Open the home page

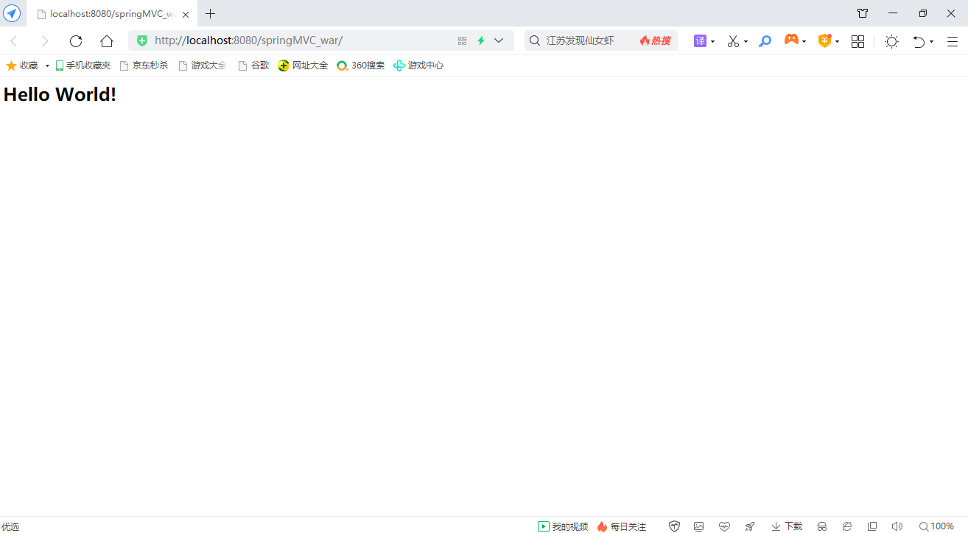pyautogui.click(x=107, y=41)
